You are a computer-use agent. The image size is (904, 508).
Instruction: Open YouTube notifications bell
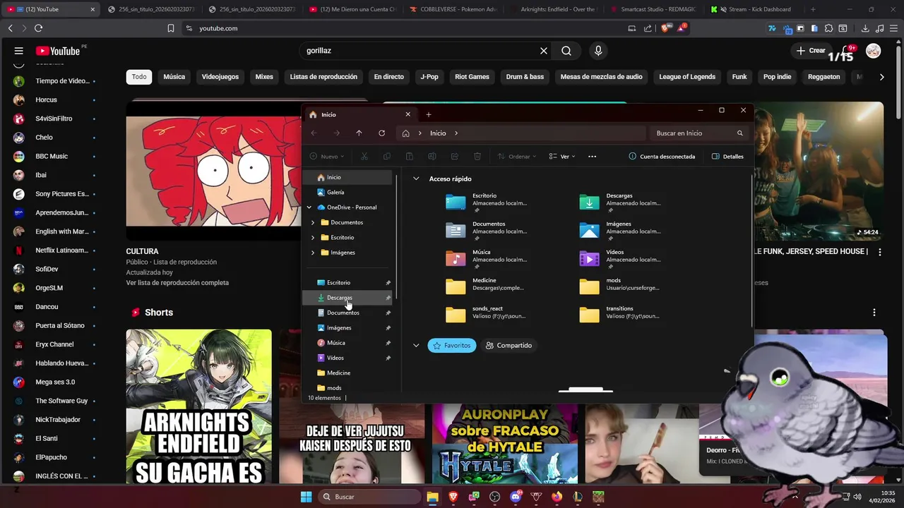(x=848, y=51)
